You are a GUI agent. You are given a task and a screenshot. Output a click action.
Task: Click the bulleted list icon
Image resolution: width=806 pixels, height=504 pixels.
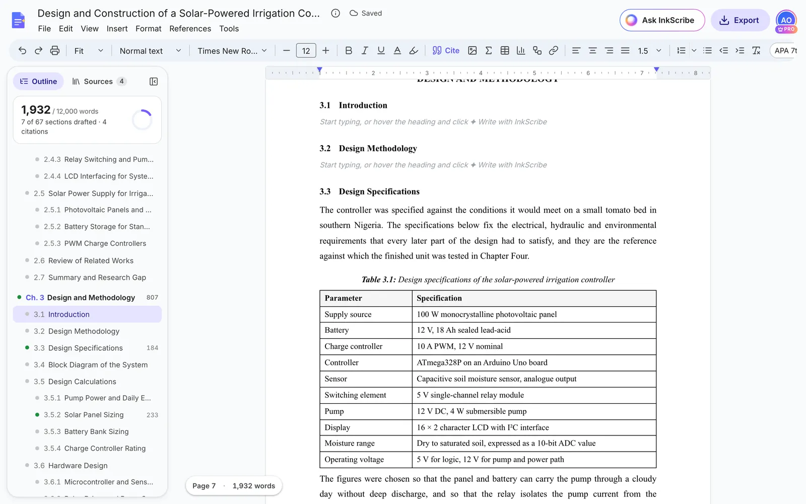(707, 50)
